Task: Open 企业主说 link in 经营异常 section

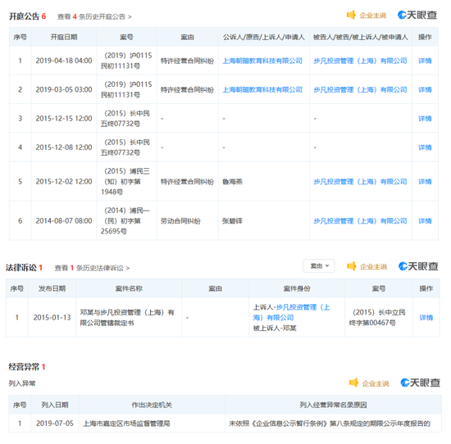Action: (376, 383)
